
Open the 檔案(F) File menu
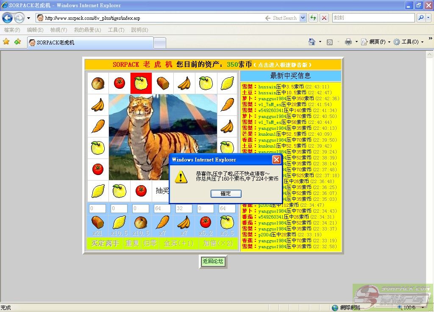[12, 30]
